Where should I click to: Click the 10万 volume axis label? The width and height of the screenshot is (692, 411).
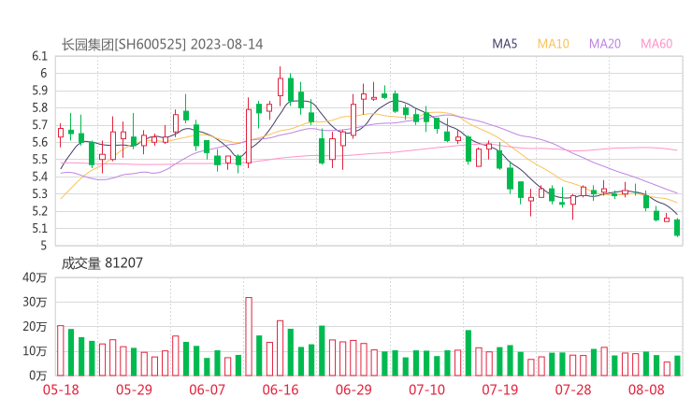coord(35,351)
